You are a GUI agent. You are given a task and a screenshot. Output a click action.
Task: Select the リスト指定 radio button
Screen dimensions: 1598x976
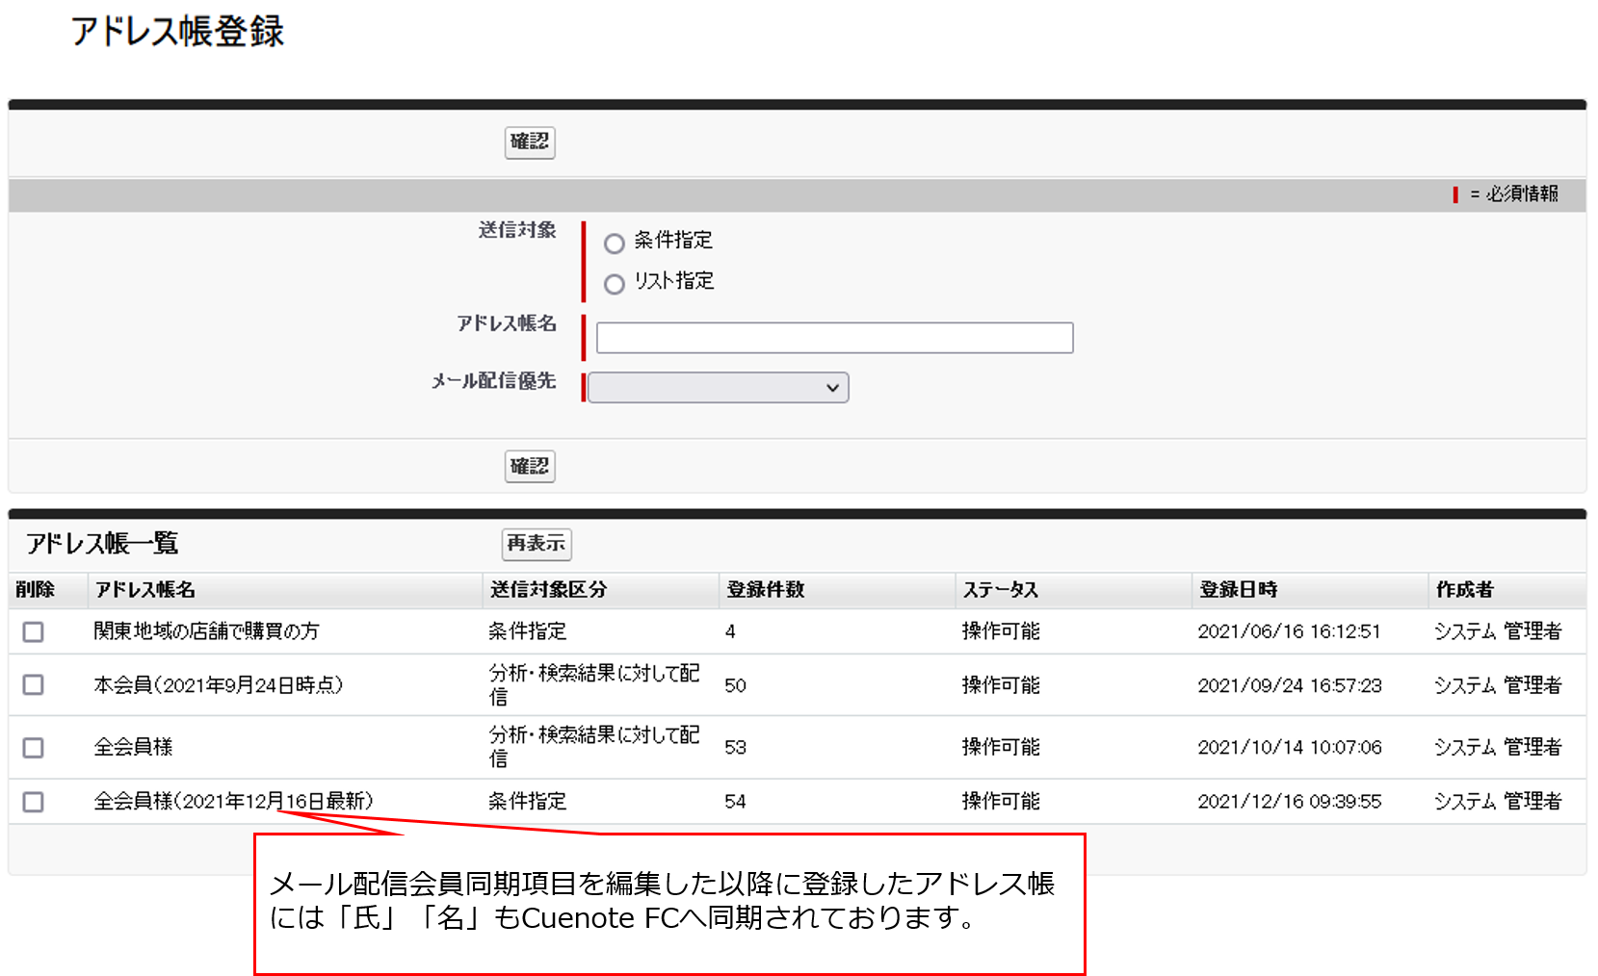[615, 284]
